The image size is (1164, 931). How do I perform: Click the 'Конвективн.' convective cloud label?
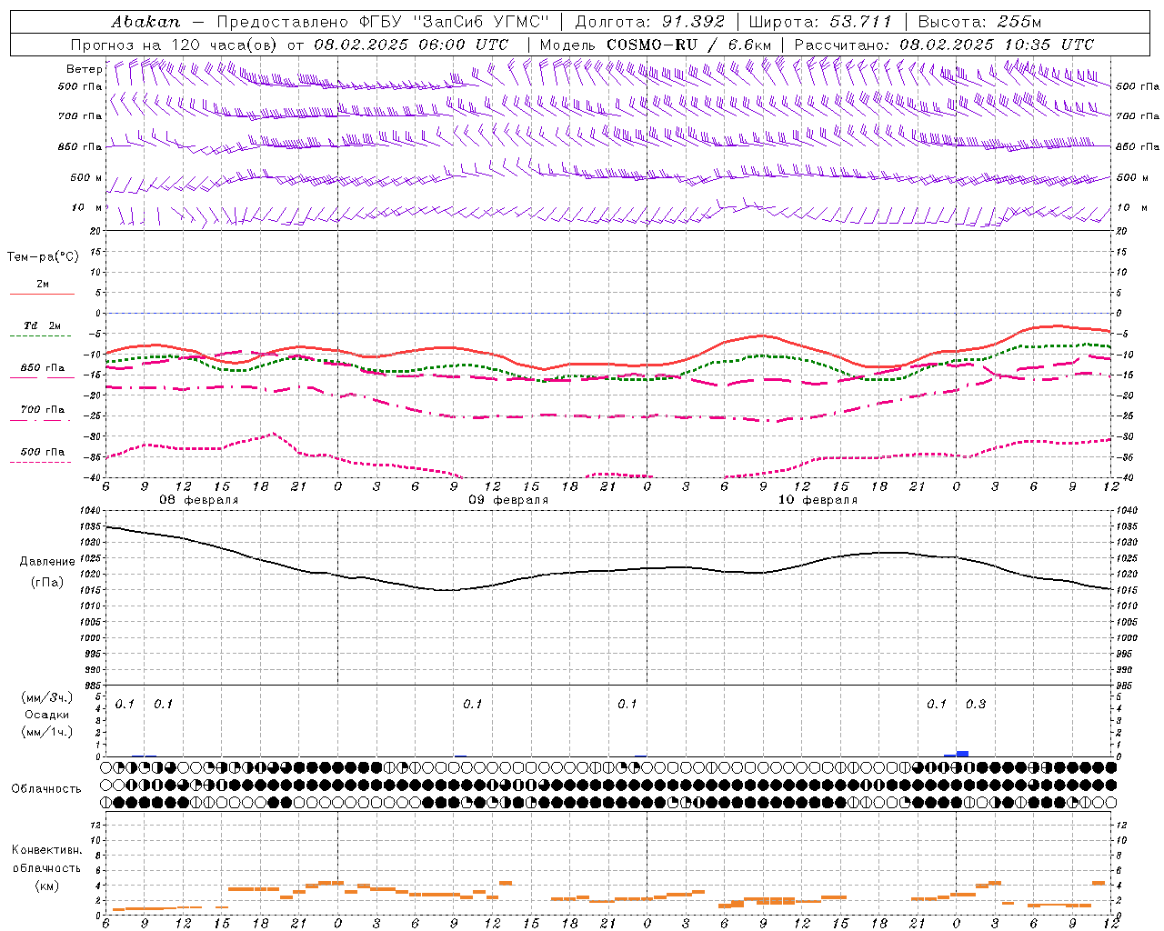[x=47, y=850]
